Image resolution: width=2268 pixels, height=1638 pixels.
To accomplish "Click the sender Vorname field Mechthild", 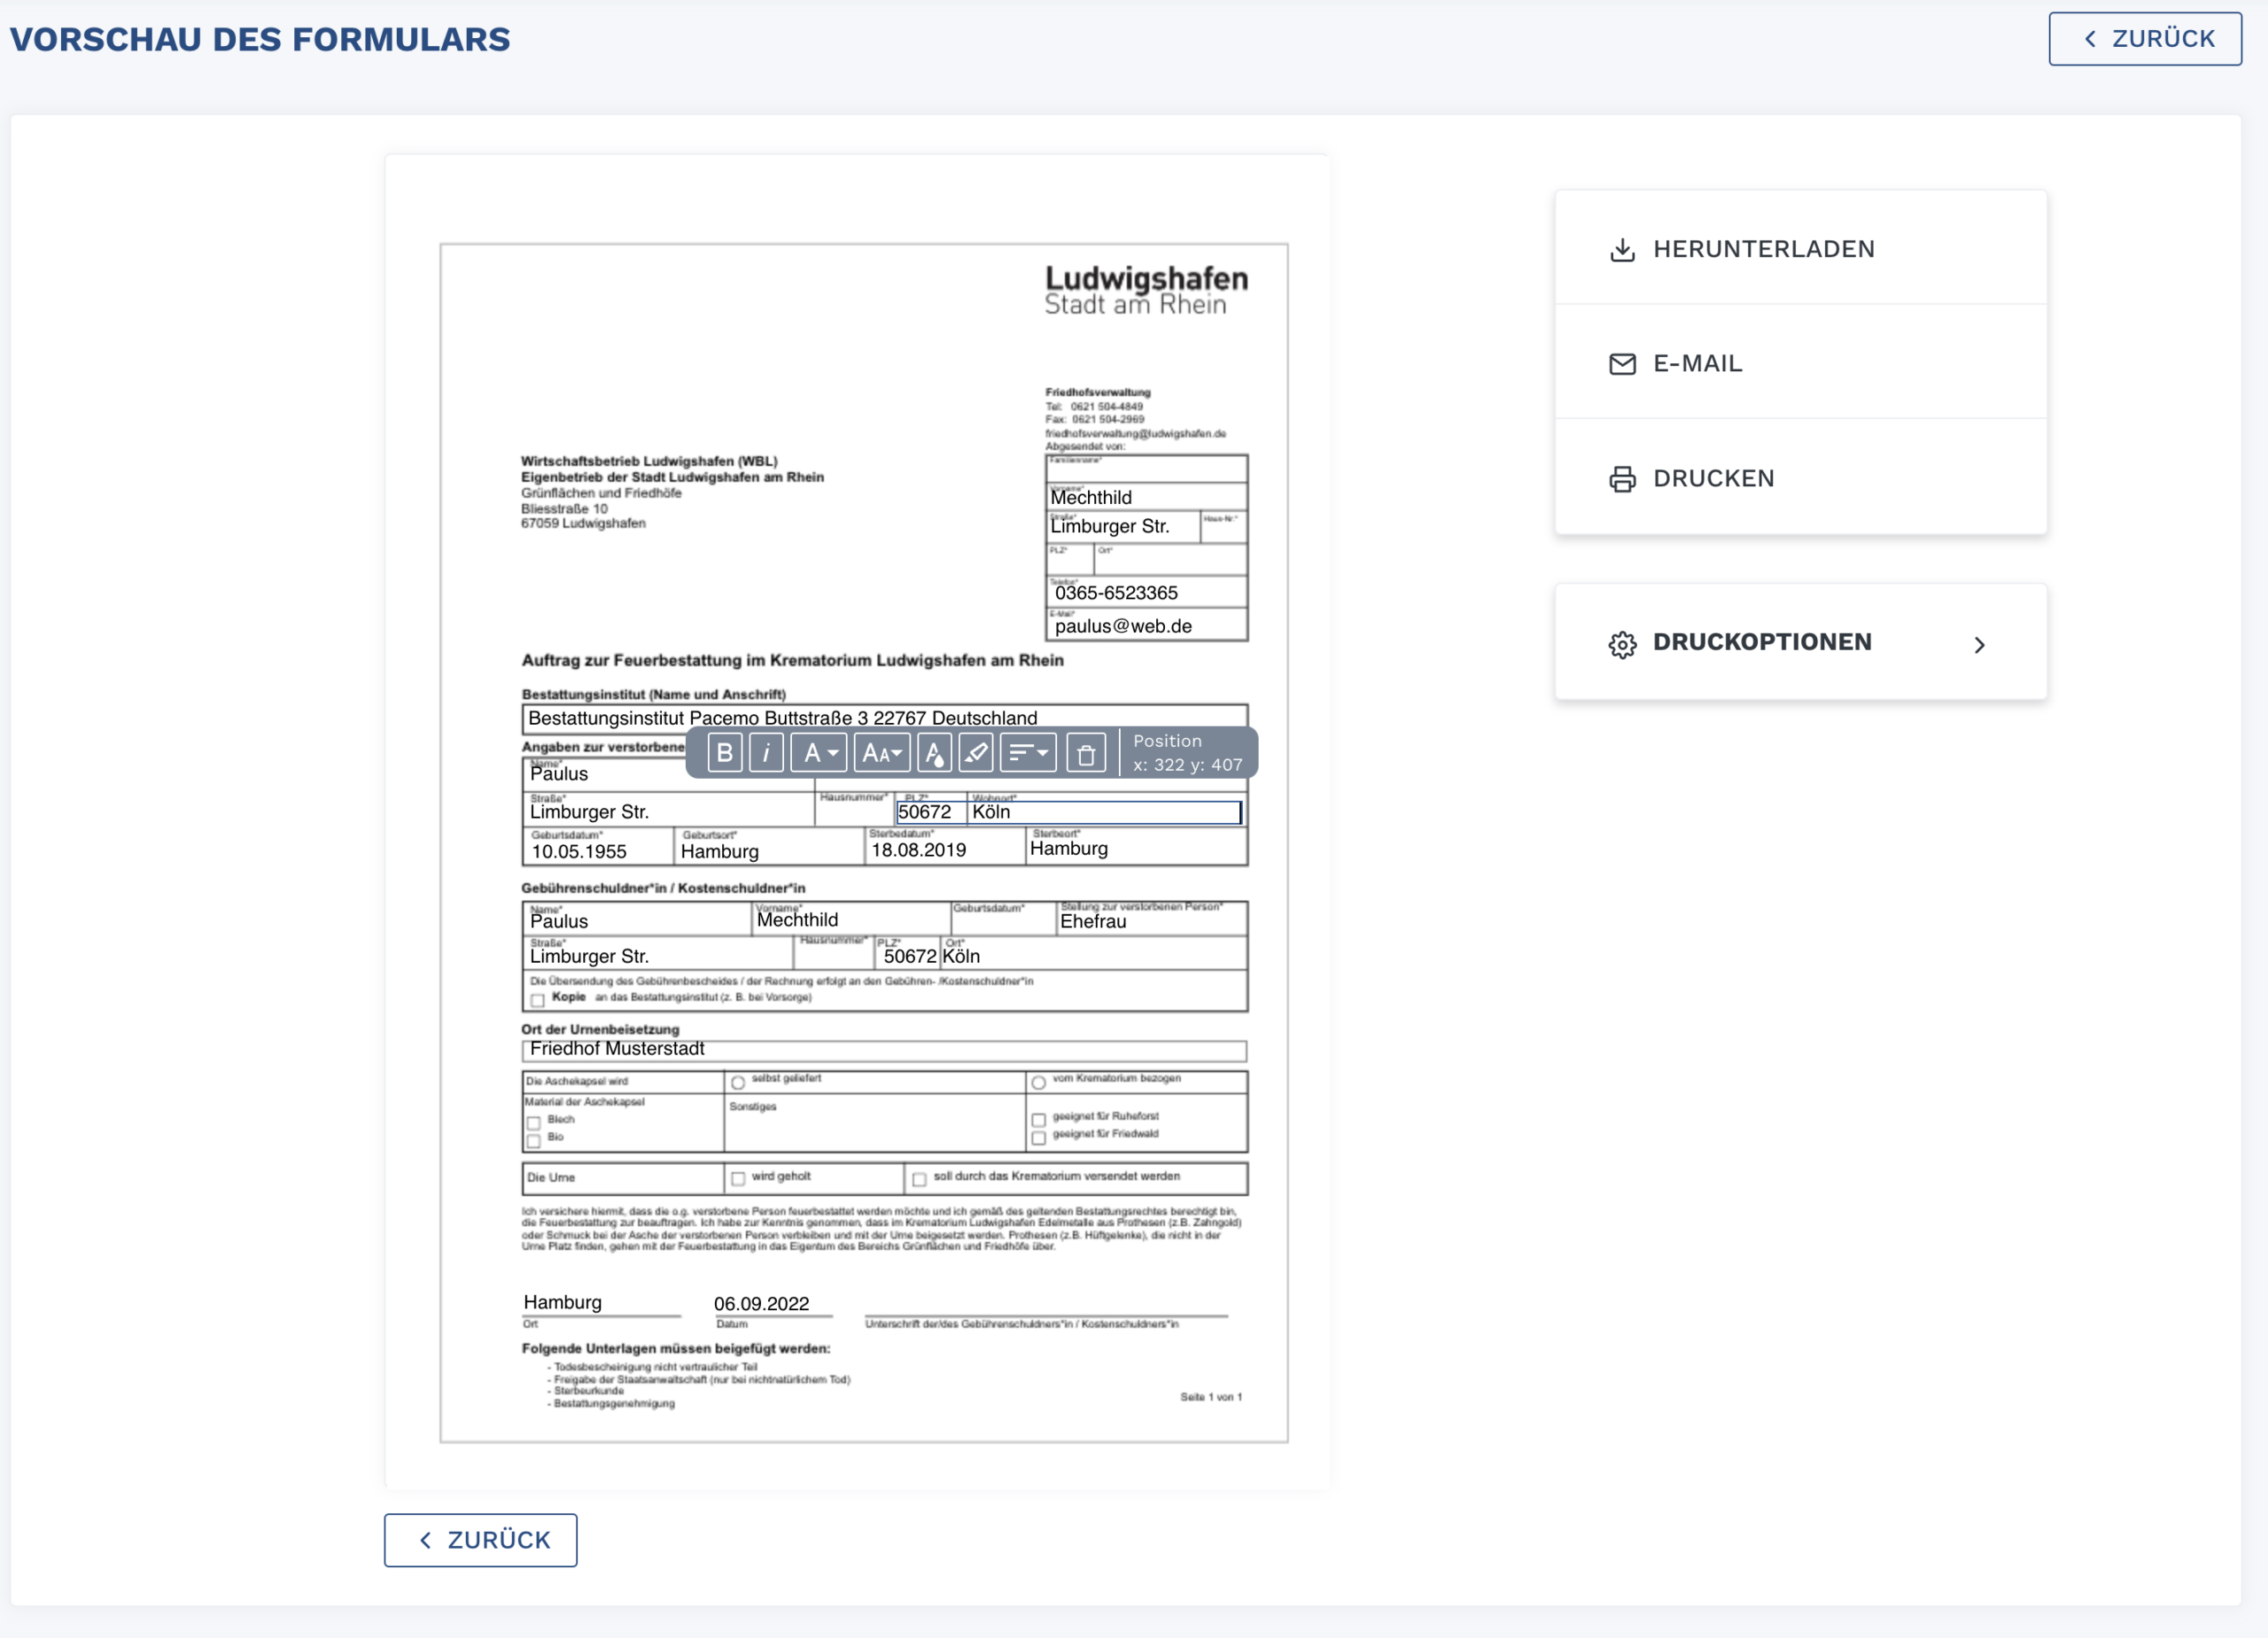I will 1146,496.
